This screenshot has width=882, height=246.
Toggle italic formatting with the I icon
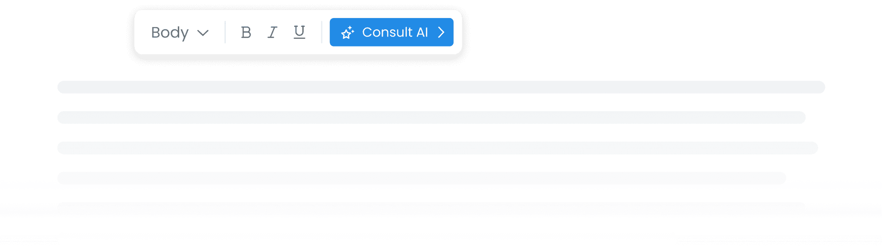click(272, 32)
